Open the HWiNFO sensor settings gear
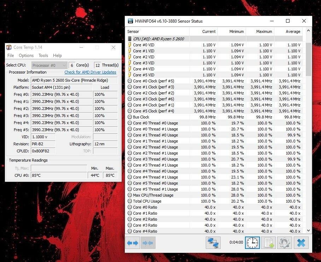Screen dimensions: 321x262 [285, 243]
